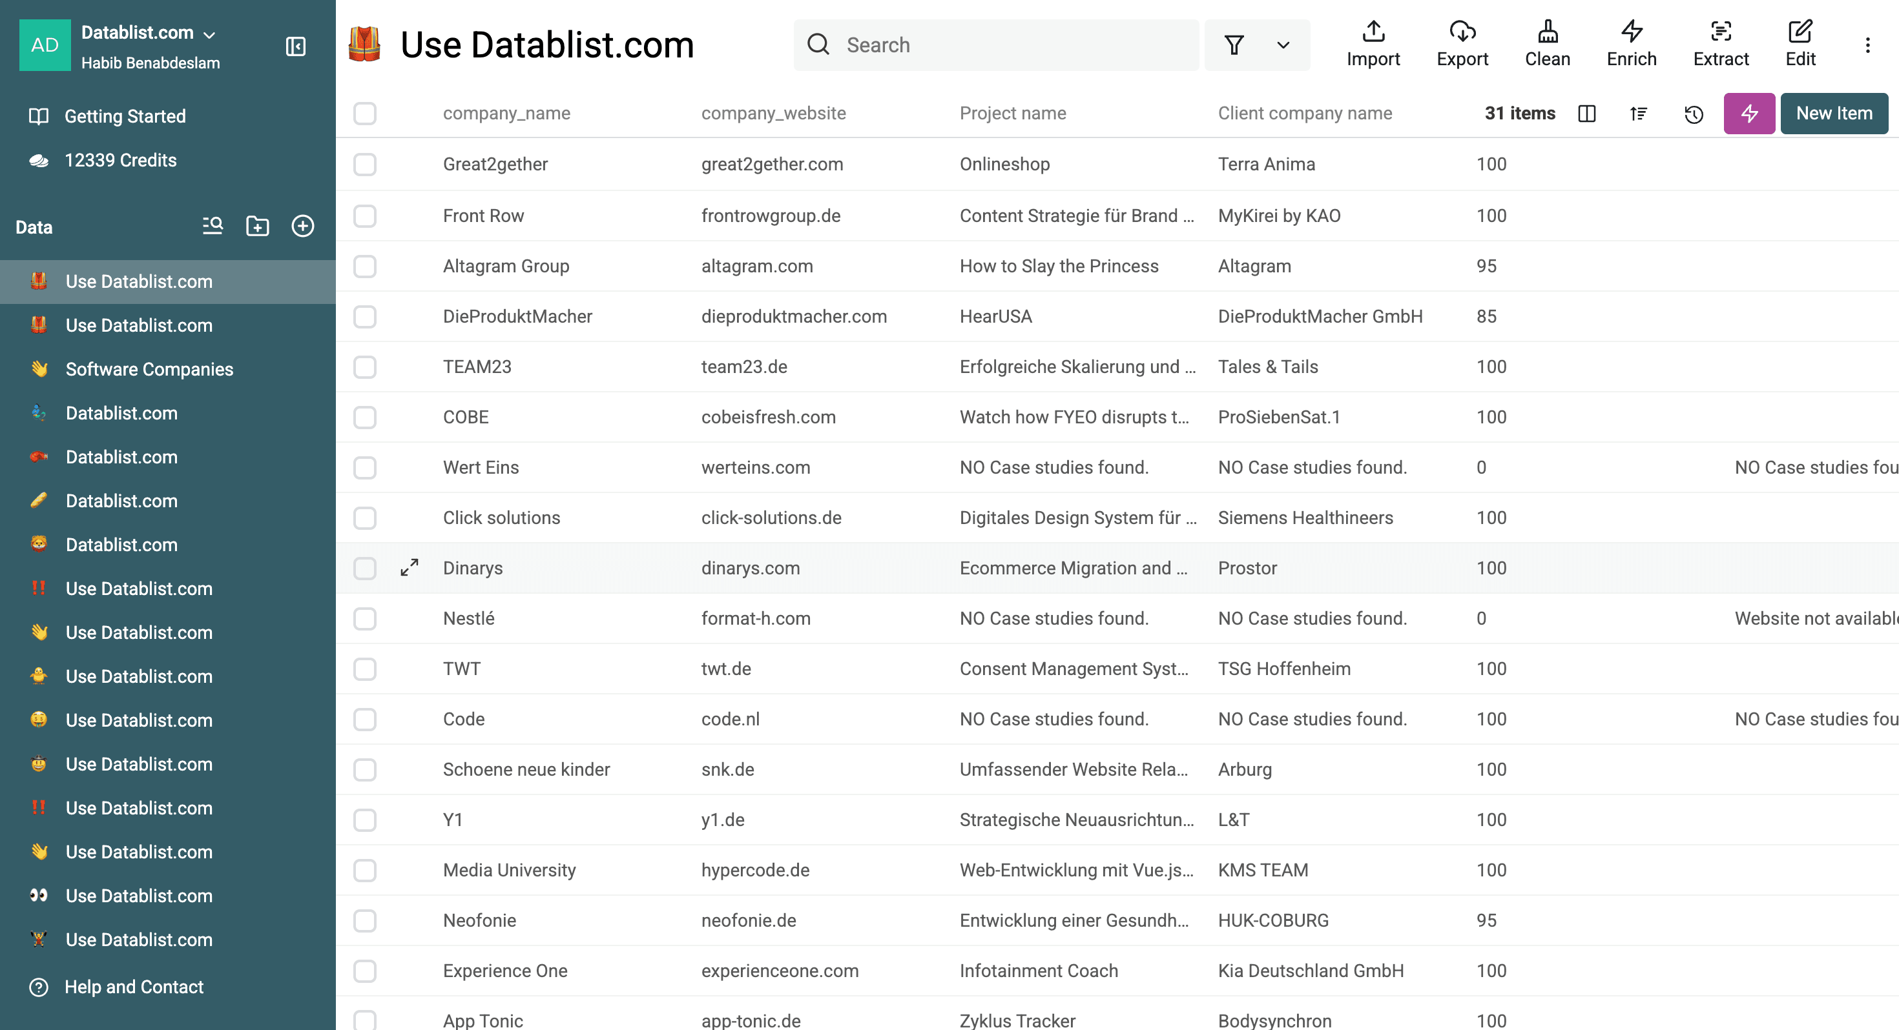Open the Clean broom tool
Screen dimensions: 1899x1030
coord(1548,44)
